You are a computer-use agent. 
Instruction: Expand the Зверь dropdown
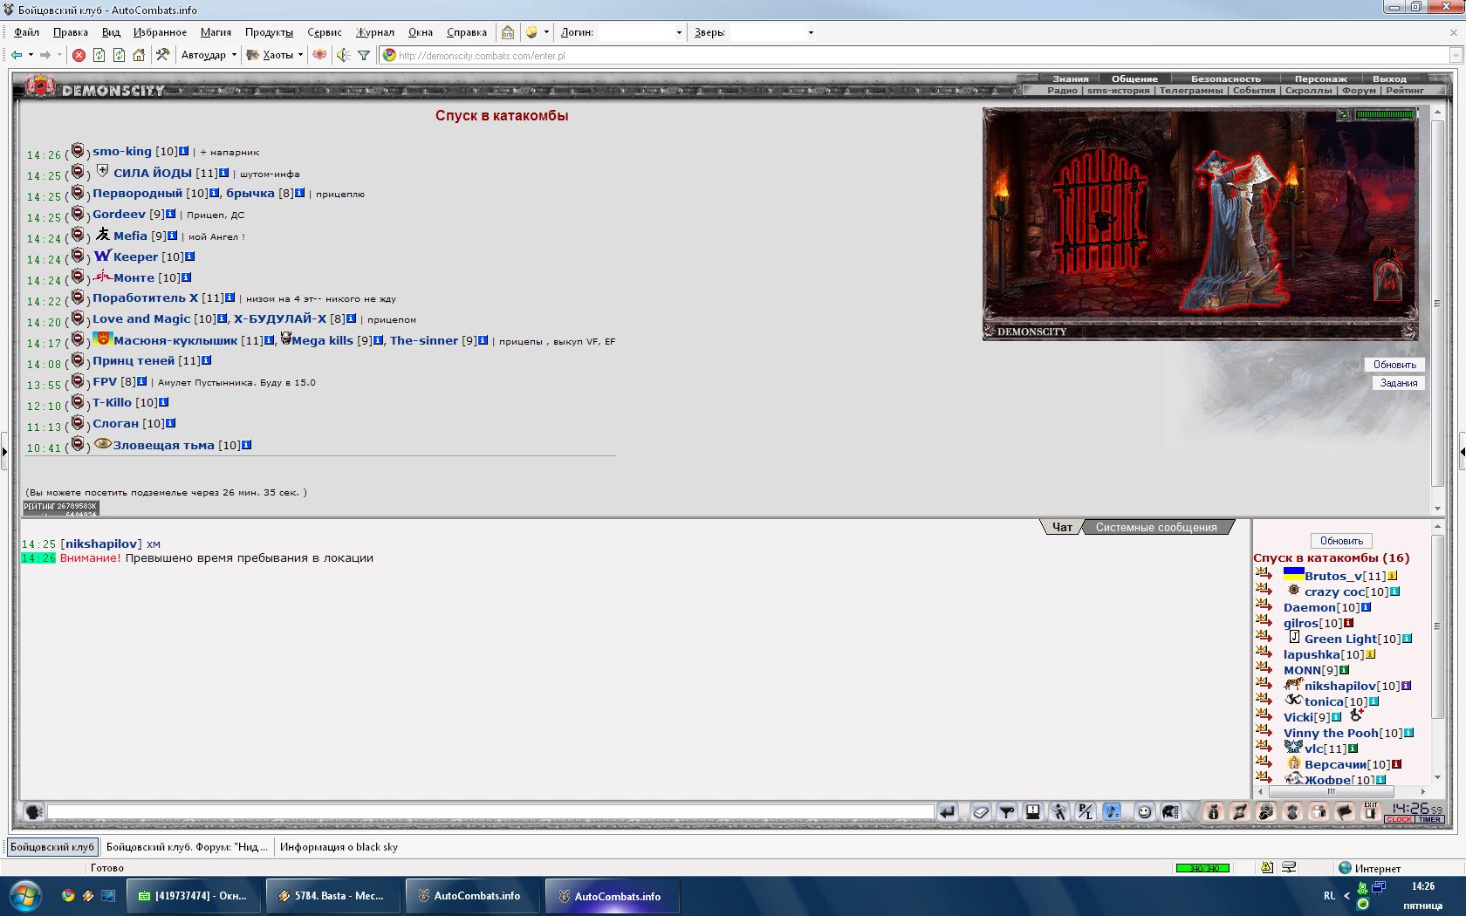(811, 32)
